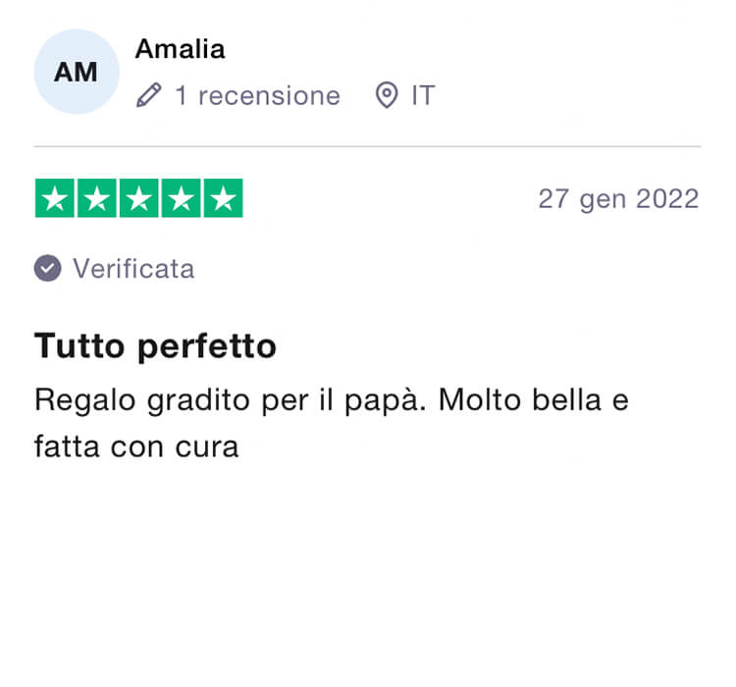Click the fourth green star
The height and width of the screenshot is (687, 736).
point(182,198)
